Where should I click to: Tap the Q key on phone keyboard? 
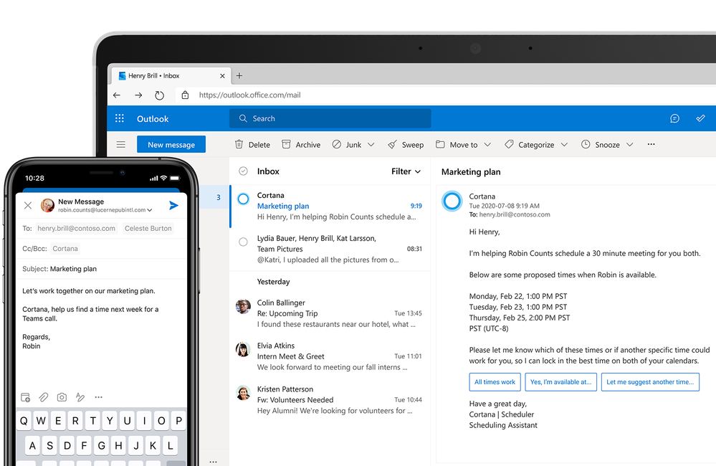coord(24,421)
